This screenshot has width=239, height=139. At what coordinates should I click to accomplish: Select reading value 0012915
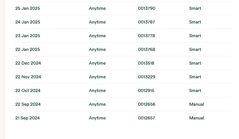(146, 91)
